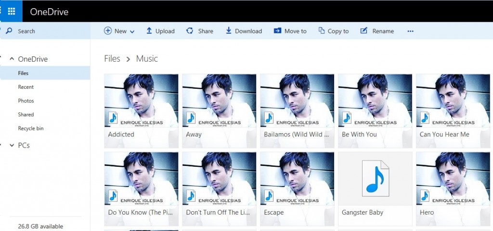The width and height of the screenshot is (493, 231).
Task: Open Photos in the sidebar
Action: [26, 101]
